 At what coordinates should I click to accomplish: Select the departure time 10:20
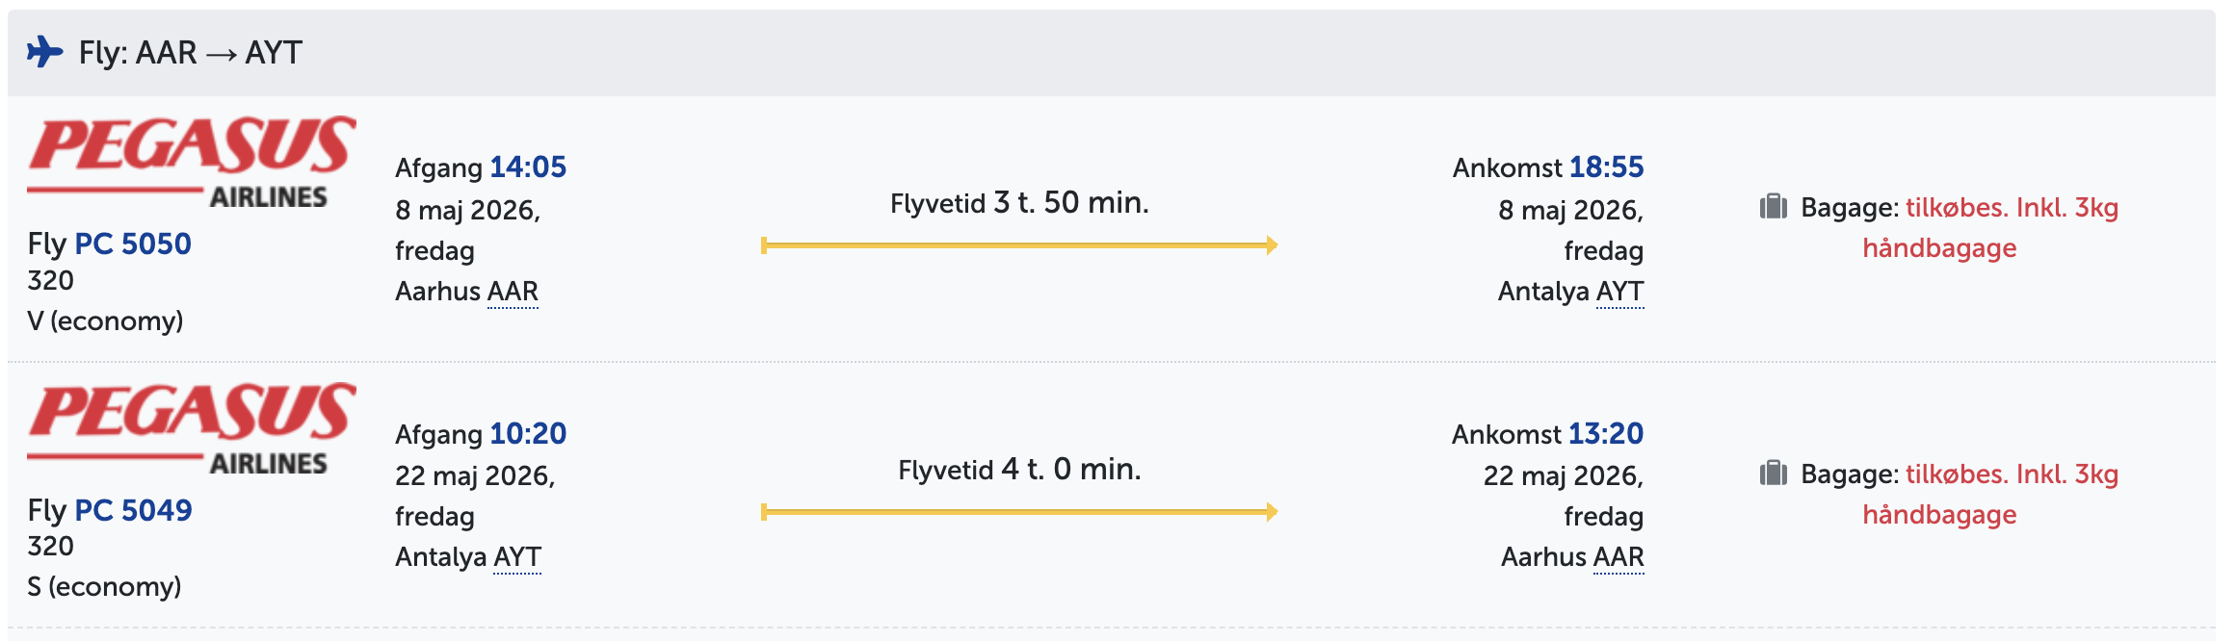[x=528, y=434]
